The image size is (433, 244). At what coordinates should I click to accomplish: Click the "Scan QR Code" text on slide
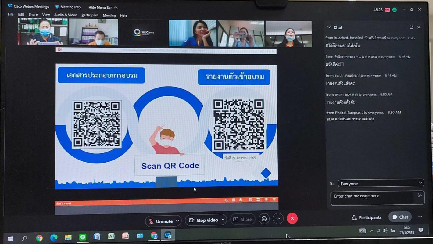170,166
